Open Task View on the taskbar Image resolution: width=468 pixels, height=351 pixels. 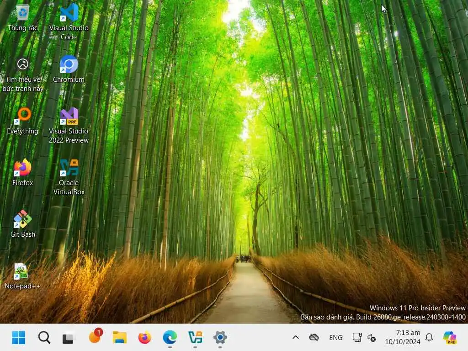coord(69,338)
